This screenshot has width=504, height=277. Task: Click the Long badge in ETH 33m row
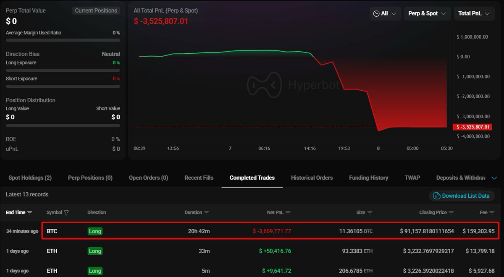[x=95, y=251]
